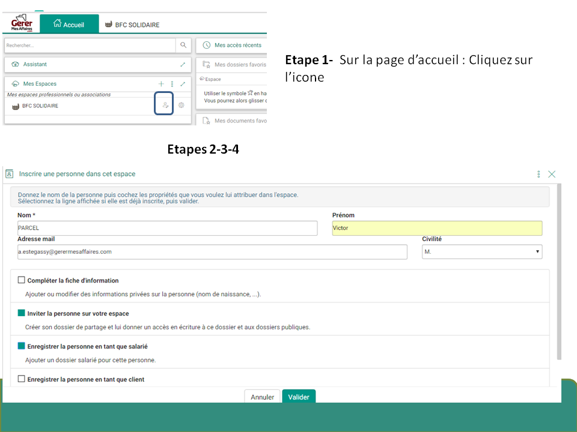577x432 pixels.
Task: Open the Civilité dropdown
Action: (482, 252)
